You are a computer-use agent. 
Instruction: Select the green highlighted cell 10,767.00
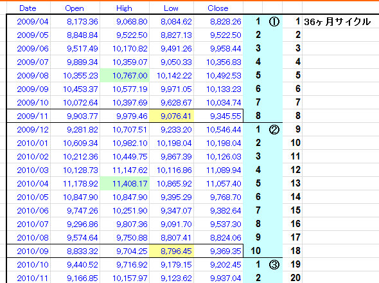click(125, 75)
